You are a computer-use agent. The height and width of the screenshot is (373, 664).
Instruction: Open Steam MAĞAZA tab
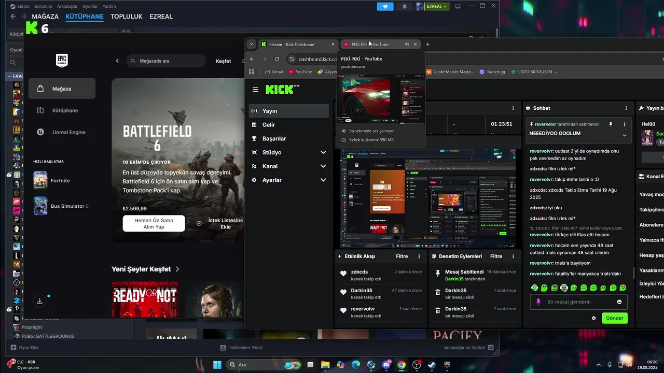pos(45,17)
